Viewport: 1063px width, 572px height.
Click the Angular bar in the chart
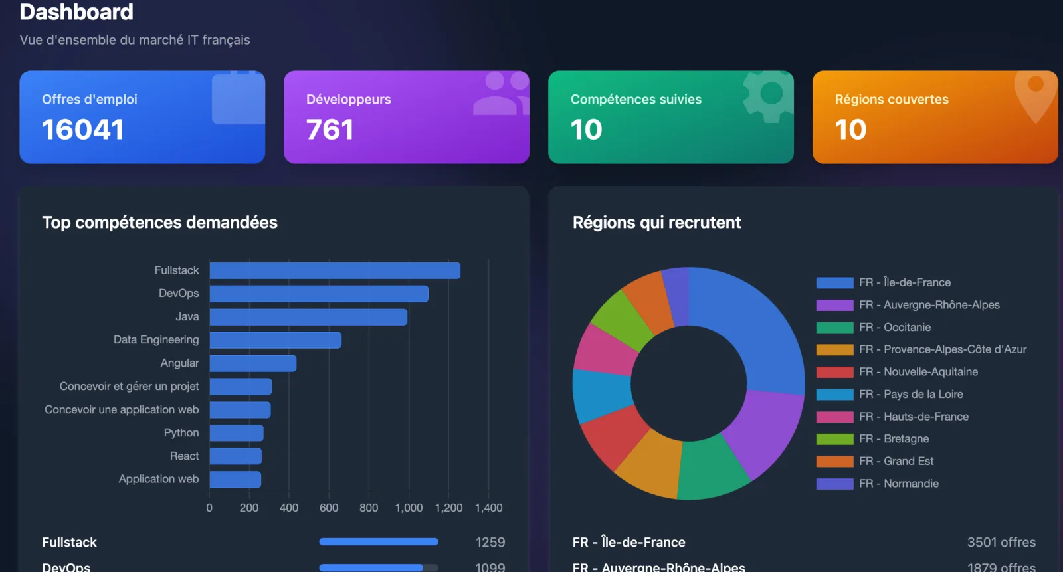[253, 363]
